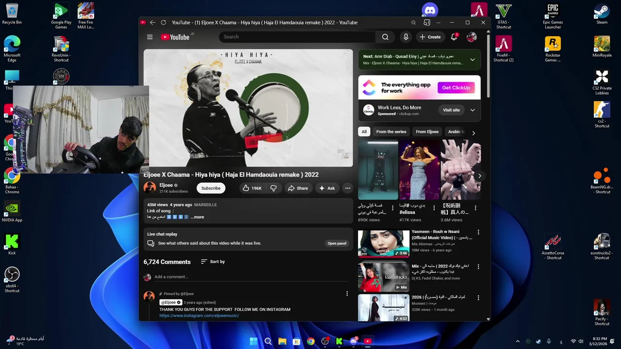Screen dimensions: 621x349
Task: Select the From the series chip
Action: point(391,132)
